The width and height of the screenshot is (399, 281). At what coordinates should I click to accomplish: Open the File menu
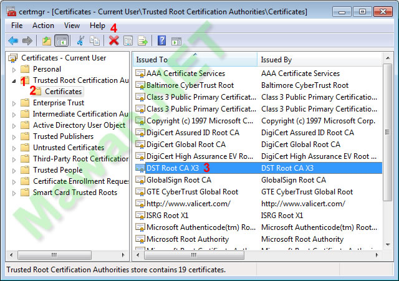tap(17, 26)
